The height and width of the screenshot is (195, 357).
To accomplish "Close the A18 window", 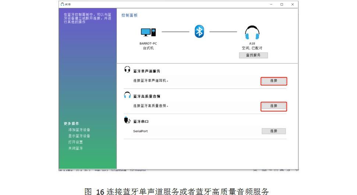I will 293,4.
